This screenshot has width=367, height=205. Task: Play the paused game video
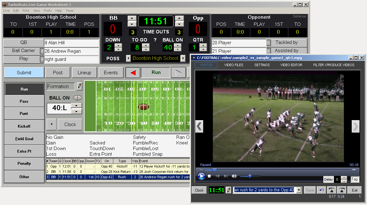(x=201, y=176)
